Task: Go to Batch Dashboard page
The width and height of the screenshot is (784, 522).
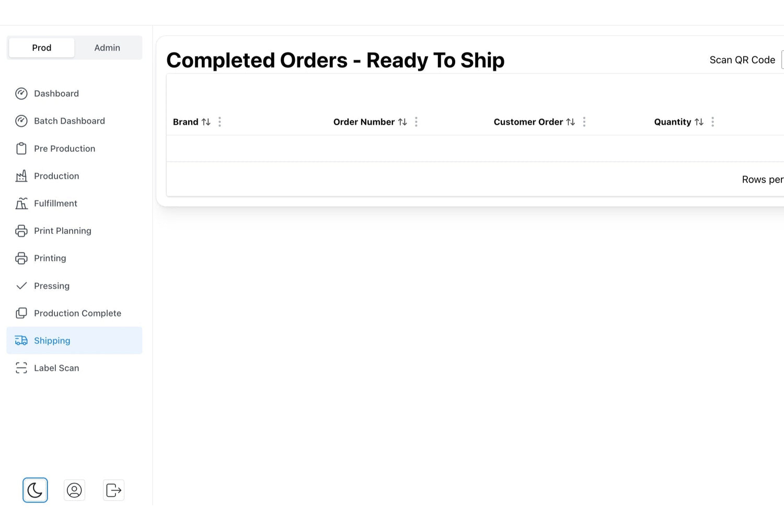Action: click(x=69, y=121)
